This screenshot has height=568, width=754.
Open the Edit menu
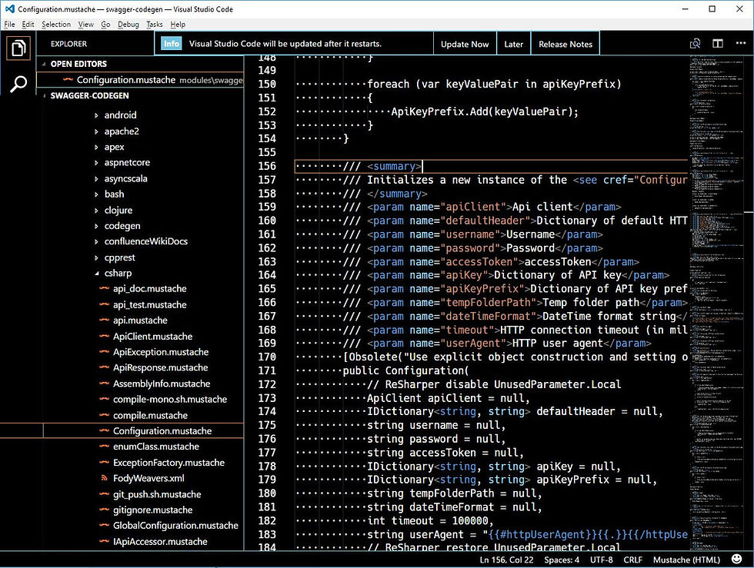pyautogui.click(x=28, y=25)
